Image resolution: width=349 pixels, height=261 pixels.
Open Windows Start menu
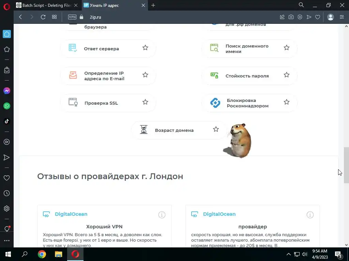(8, 254)
